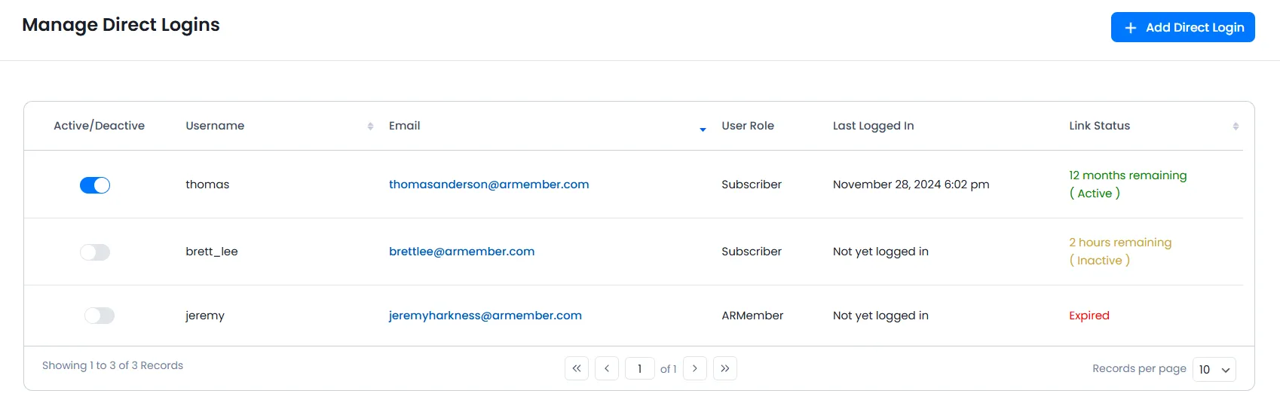Click the Expired link status
The width and height of the screenshot is (1280, 415).
click(x=1089, y=316)
